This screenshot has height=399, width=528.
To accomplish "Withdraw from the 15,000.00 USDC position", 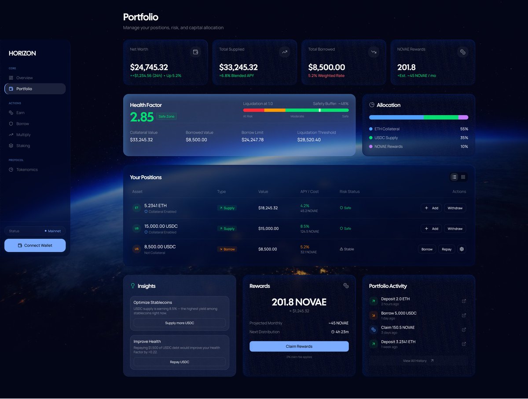I will (x=455, y=229).
